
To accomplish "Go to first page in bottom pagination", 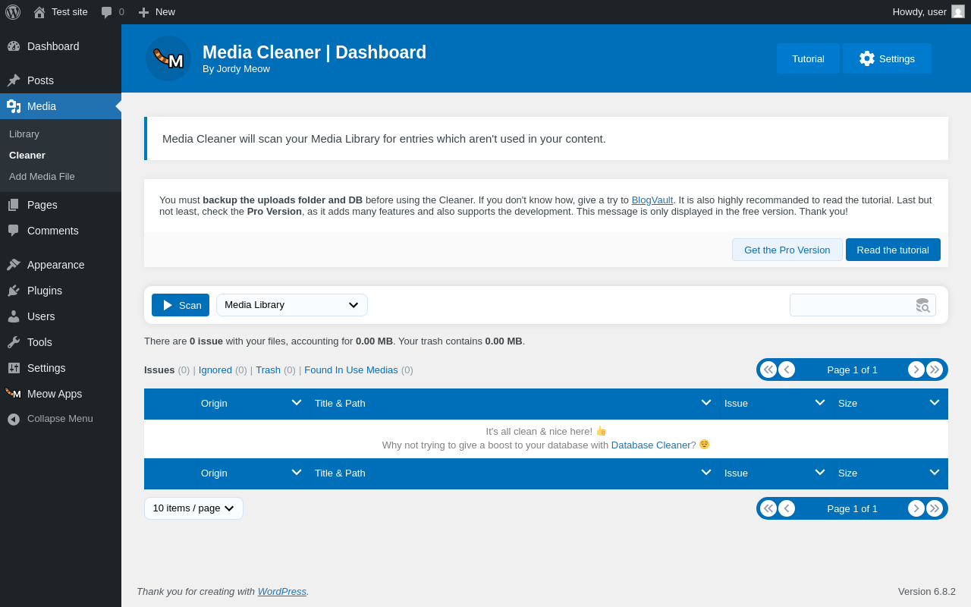I will (768, 508).
